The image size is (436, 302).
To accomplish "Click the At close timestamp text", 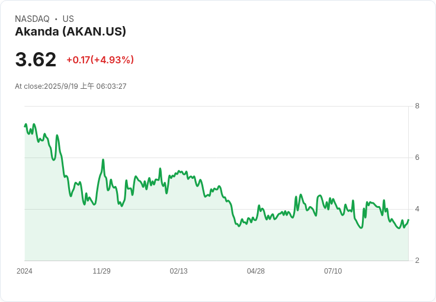I will pyautogui.click(x=70, y=86).
